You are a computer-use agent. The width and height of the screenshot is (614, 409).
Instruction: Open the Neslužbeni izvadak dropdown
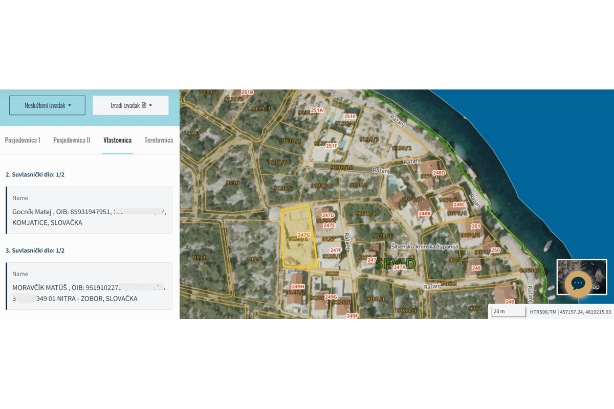pyautogui.click(x=47, y=105)
